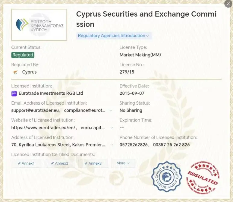The image size is (233, 202).
Task: Click the WikiFX Authentication Center seal
Action: tap(167, 177)
